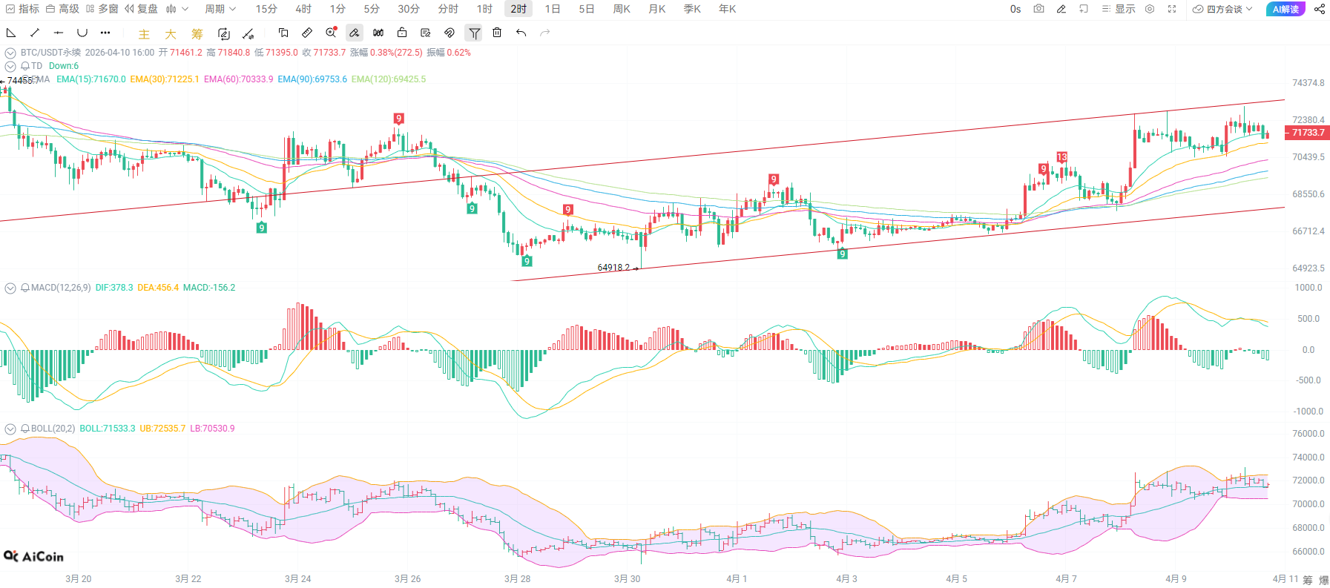Toggle the lock drawings icon
This screenshot has height=588, width=1330.
(402, 33)
